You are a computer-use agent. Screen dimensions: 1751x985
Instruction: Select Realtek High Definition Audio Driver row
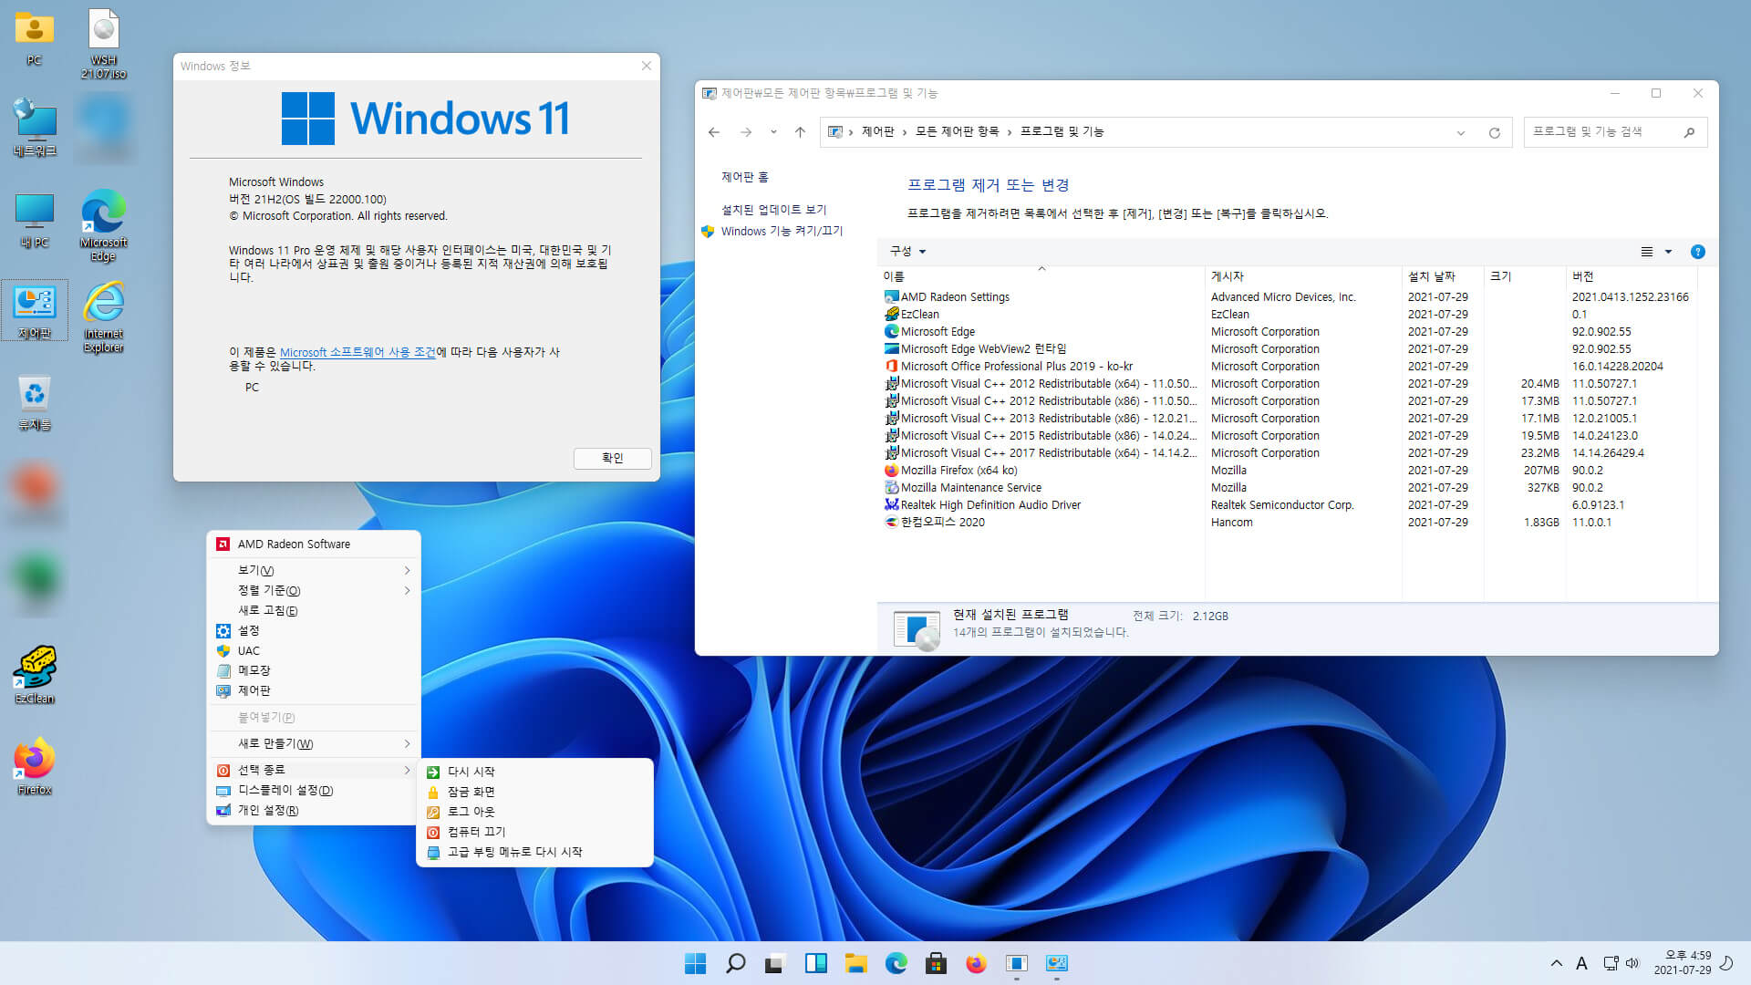(1289, 505)
